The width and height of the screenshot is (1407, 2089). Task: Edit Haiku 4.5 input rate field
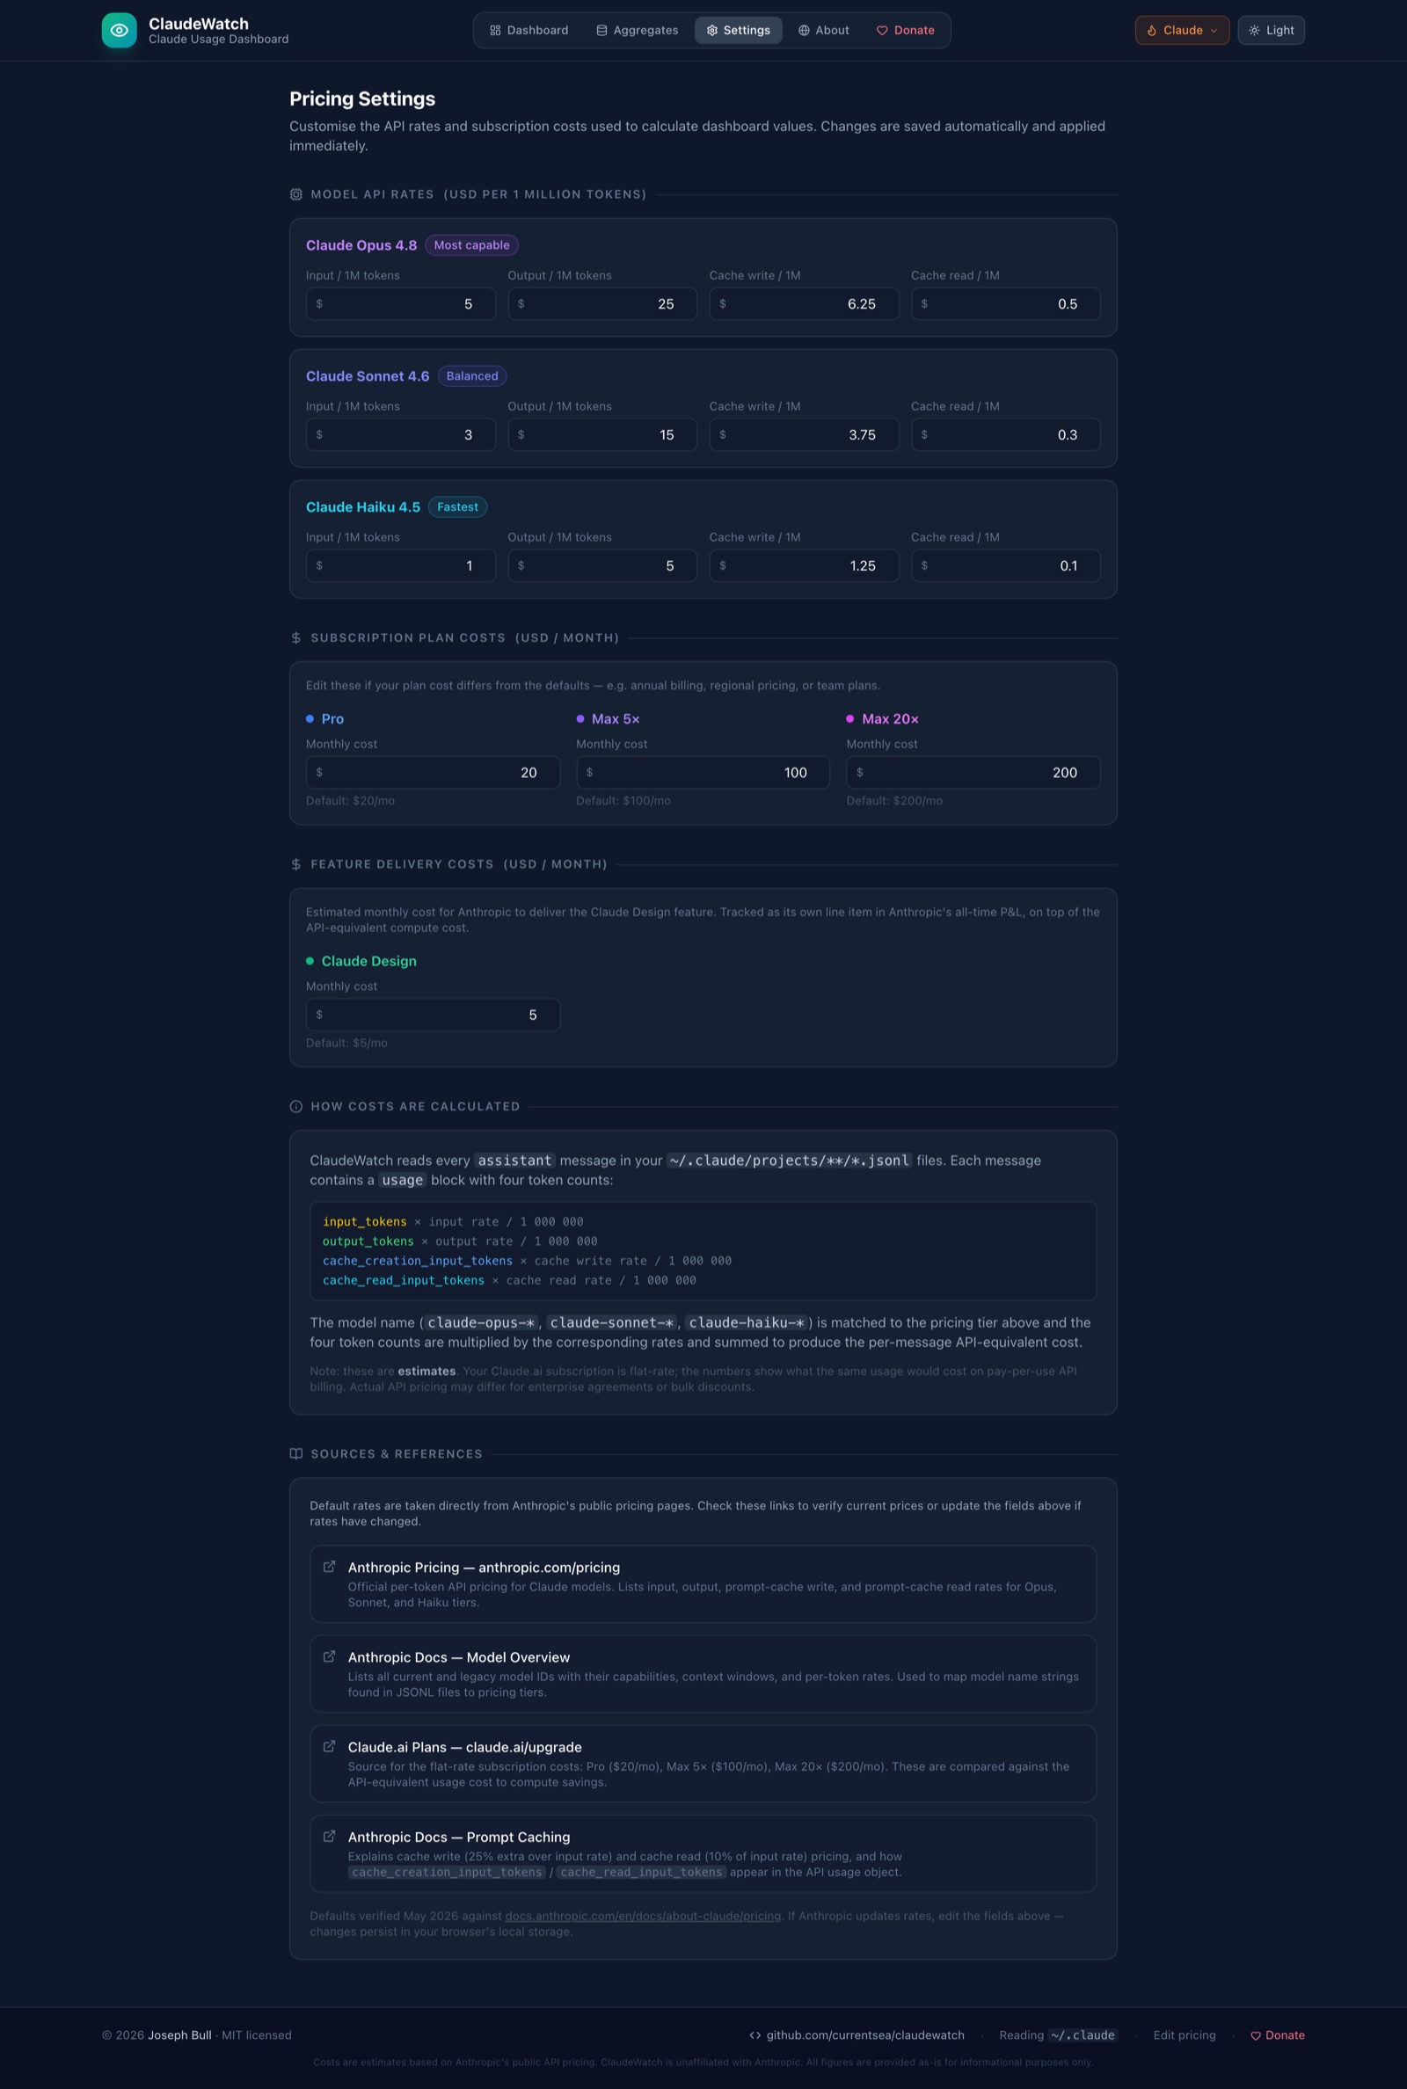pos(400,566)
